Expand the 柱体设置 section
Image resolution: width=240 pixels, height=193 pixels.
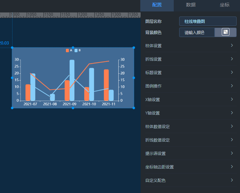tap(189, 45)
